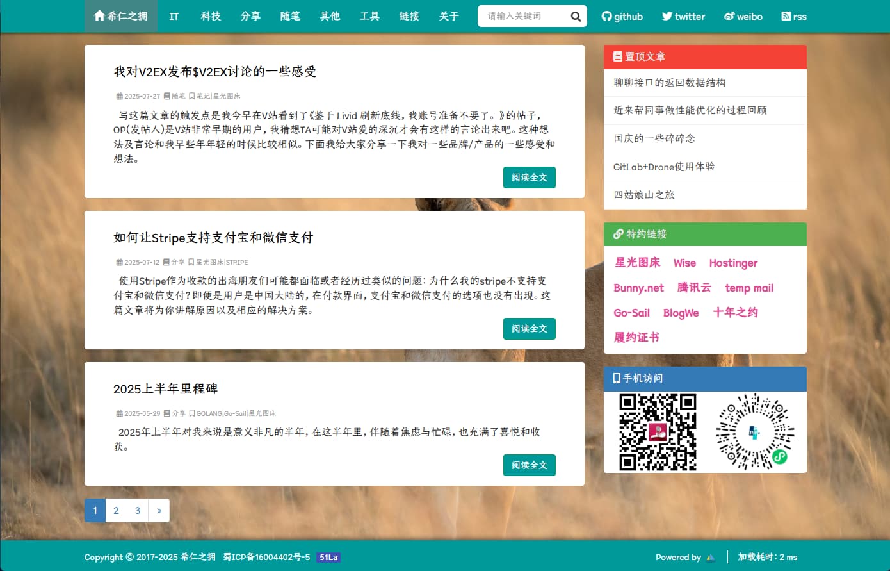This screenshot has width=890, height=571.
Task: Subscribe using the RSS feed icon
Action: pyautogui.click(x=786, y=16)
